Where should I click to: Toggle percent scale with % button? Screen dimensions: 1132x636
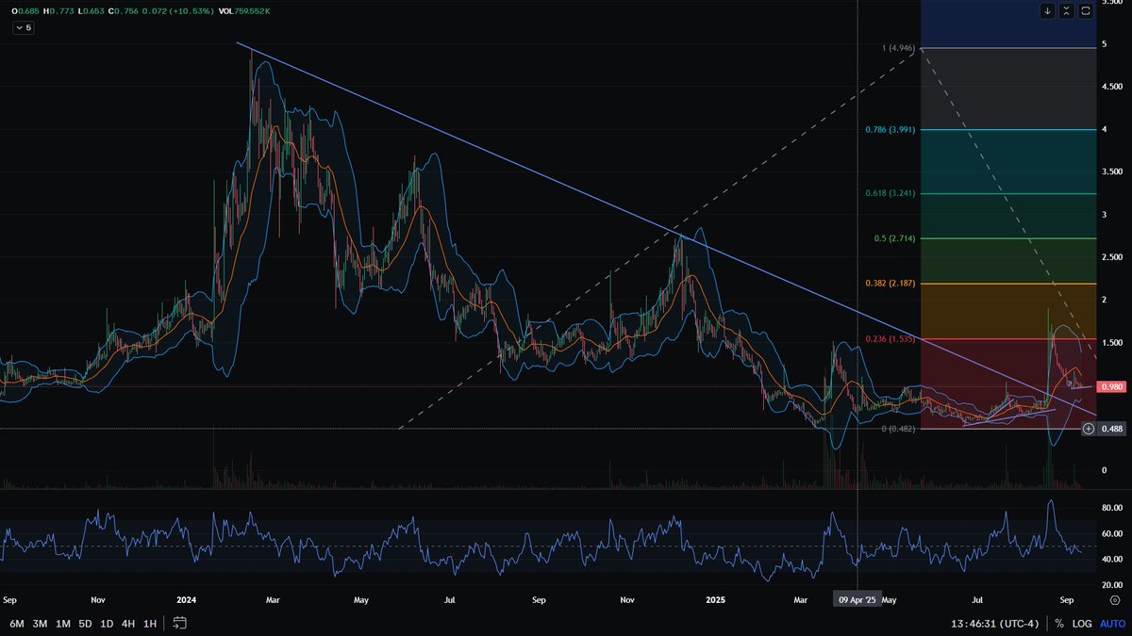point(1059,624)
